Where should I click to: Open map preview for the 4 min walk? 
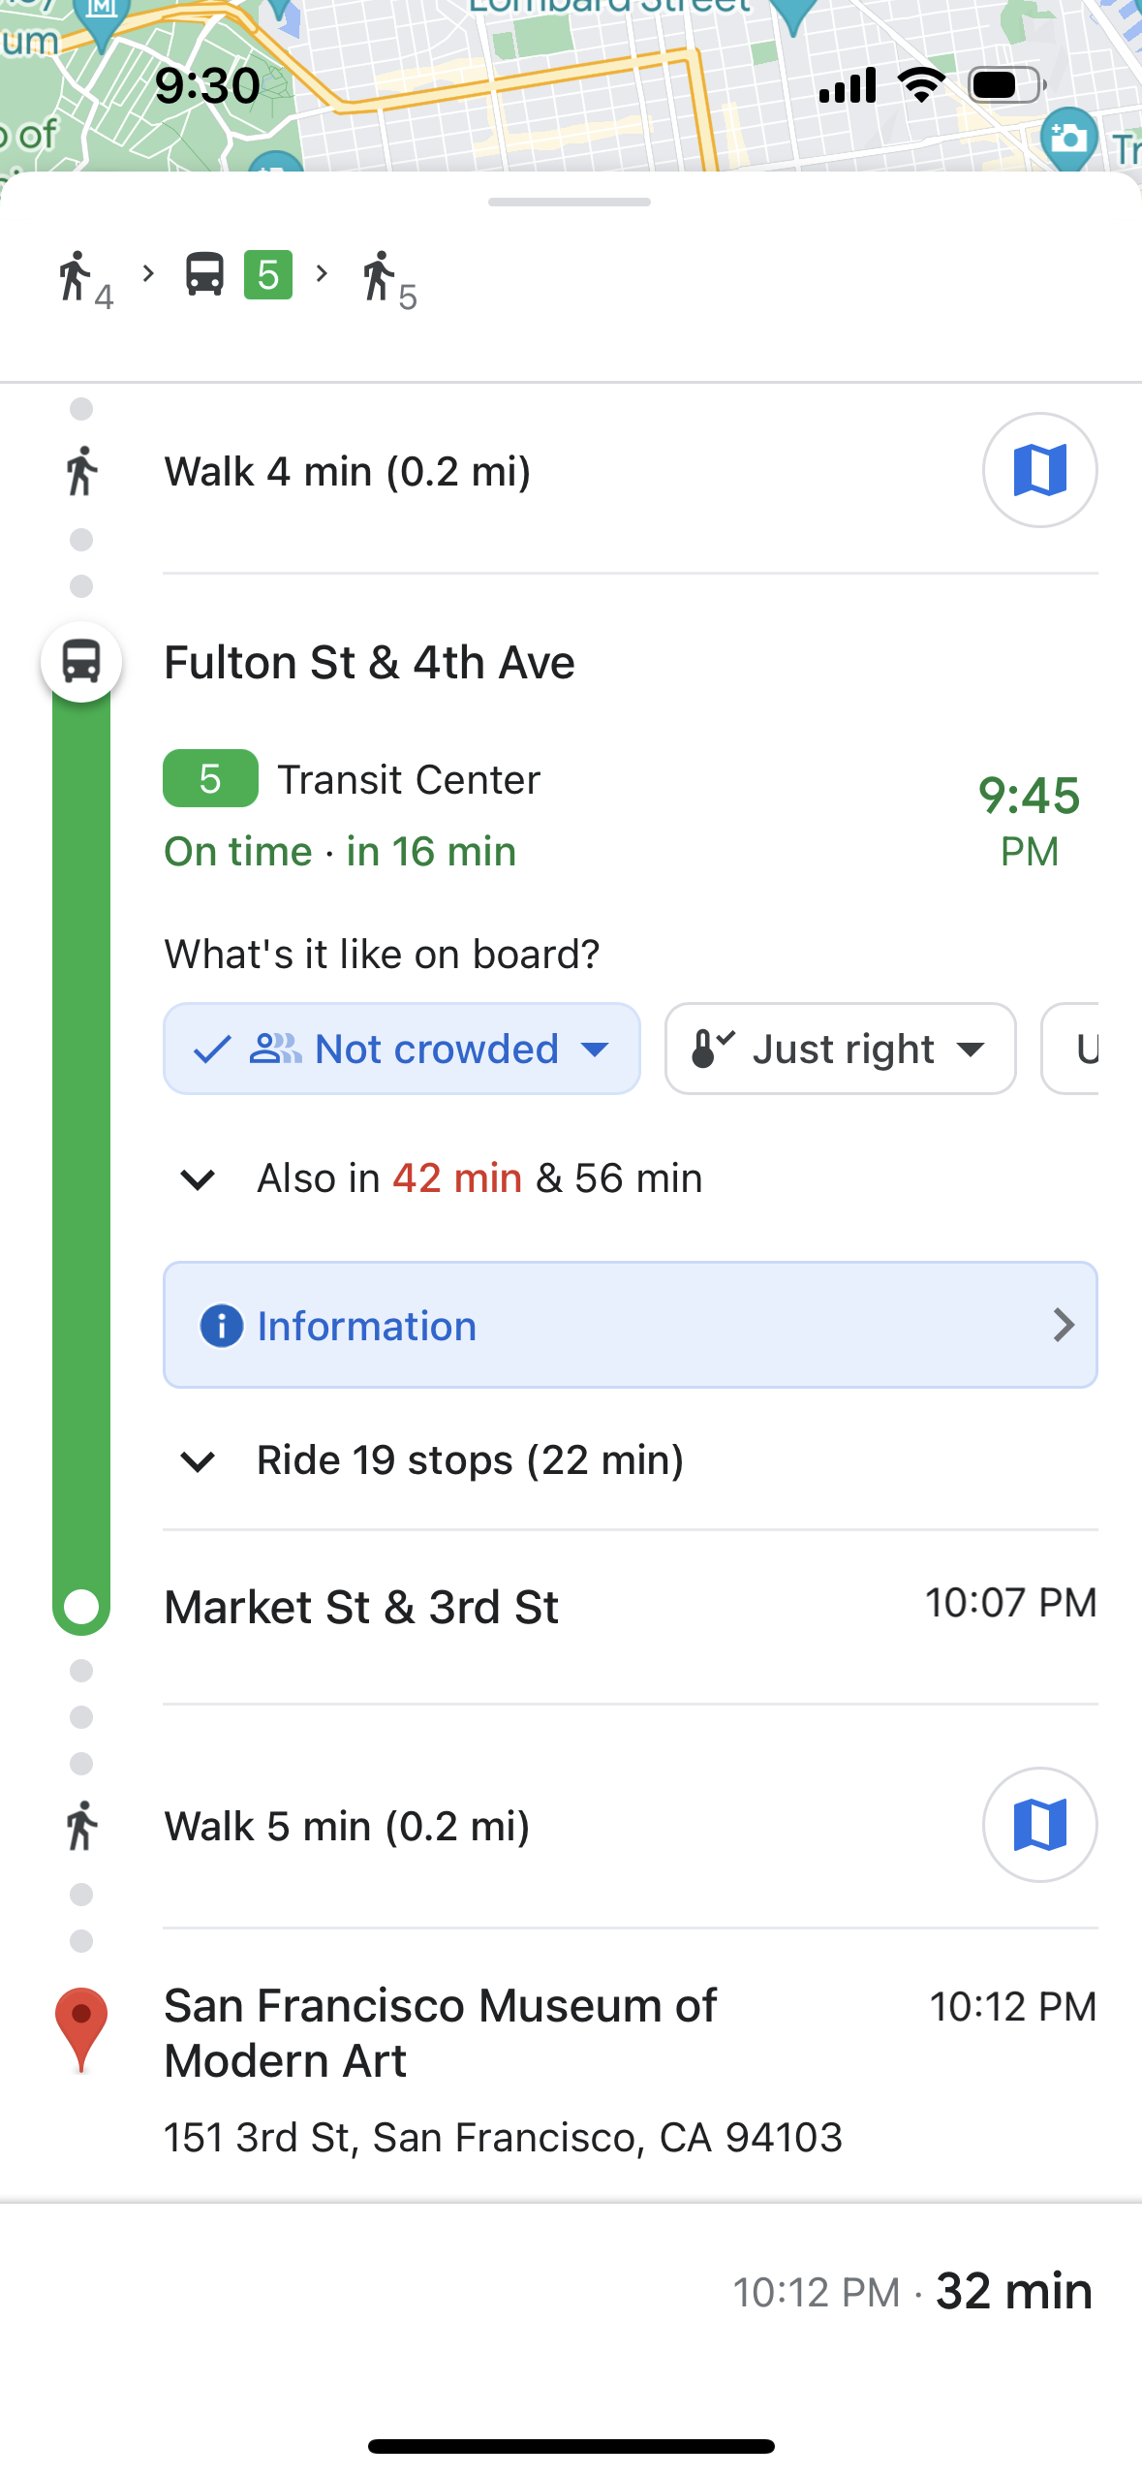coord(1039,471)
